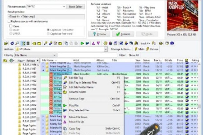Select Edit File Tag in context menu

tap(76, 78)
